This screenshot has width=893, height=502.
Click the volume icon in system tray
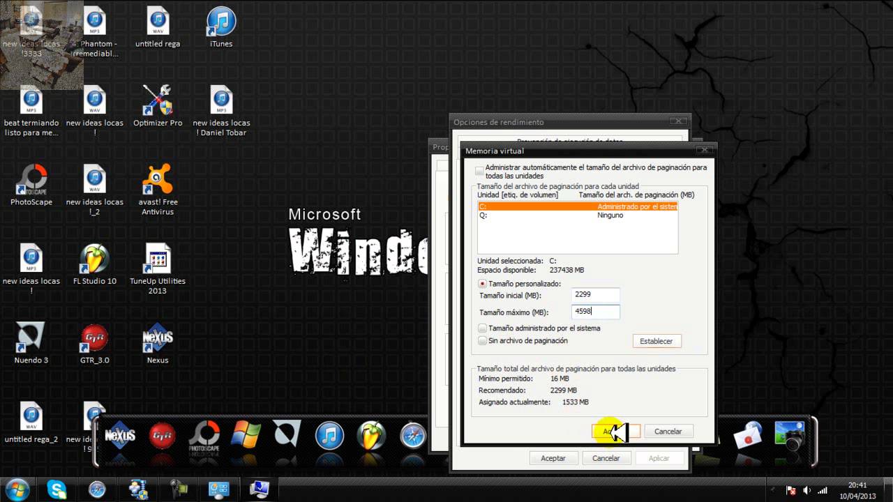click(x=807, y=490)
